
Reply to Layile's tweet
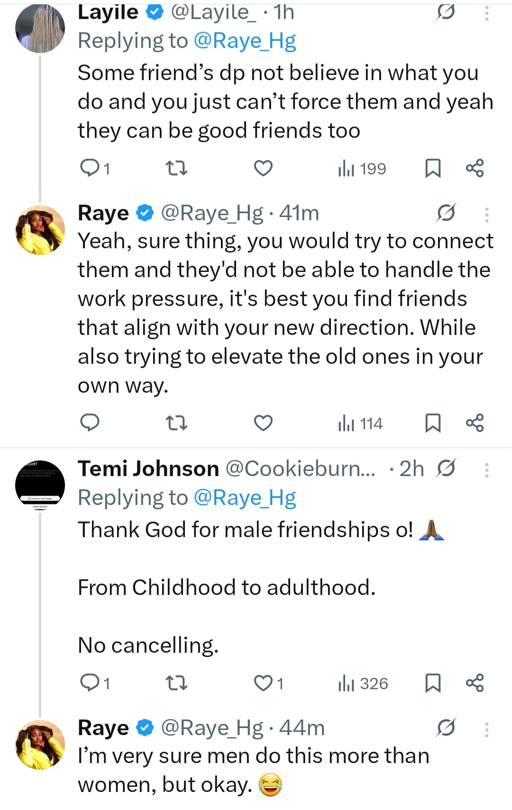[90, 168]
